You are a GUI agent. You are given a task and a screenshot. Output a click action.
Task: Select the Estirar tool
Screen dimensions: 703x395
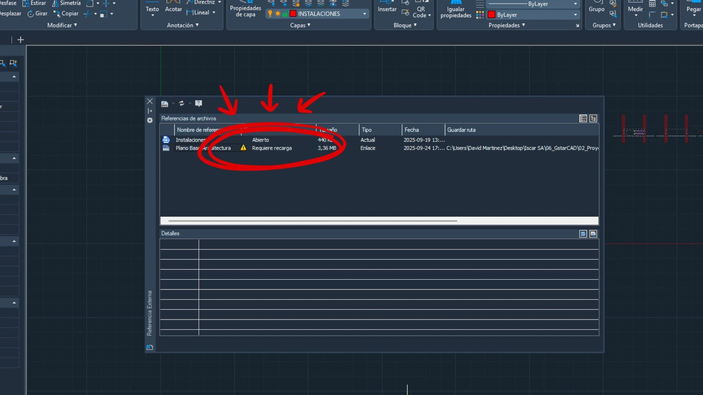tap(34, 3)
